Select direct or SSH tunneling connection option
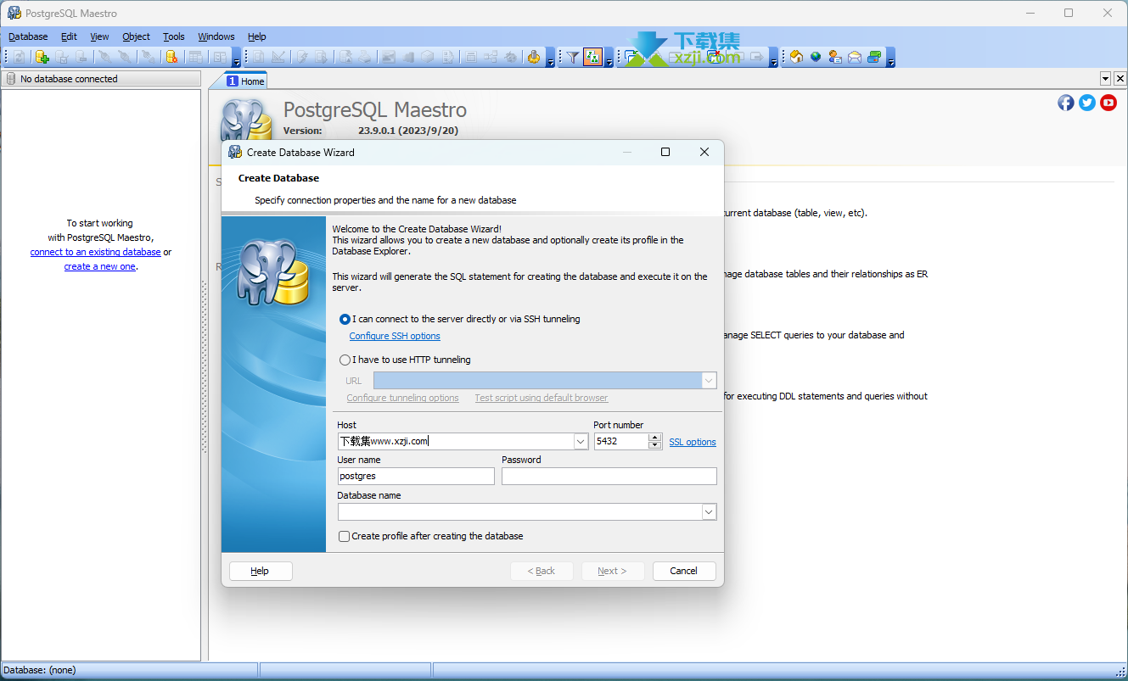Viewport: 1128px width, 681px height. click(x=345, y=319)
